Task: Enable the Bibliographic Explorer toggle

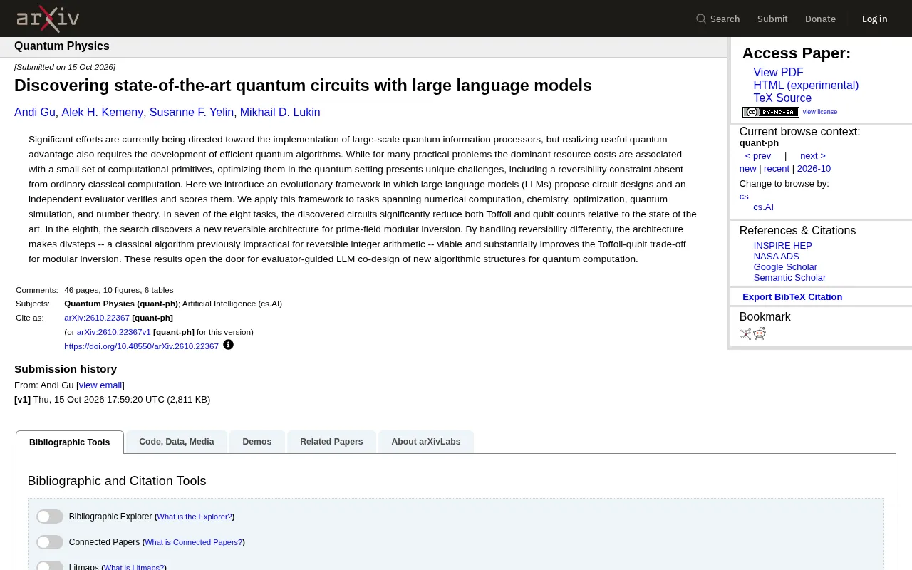Action: pyautogui.click(x=50, y=517)
